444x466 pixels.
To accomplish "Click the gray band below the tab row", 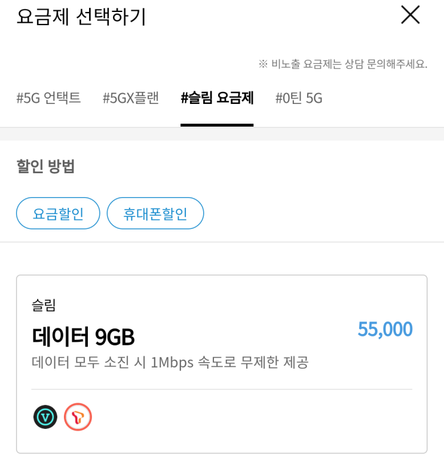I will [222, 134].
